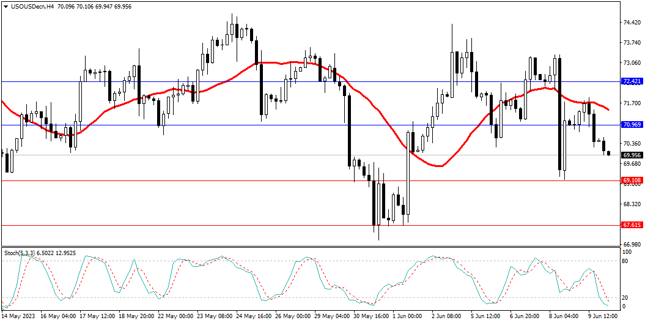
Task: Click the 14 May 2023 date label
Action: 18,316
